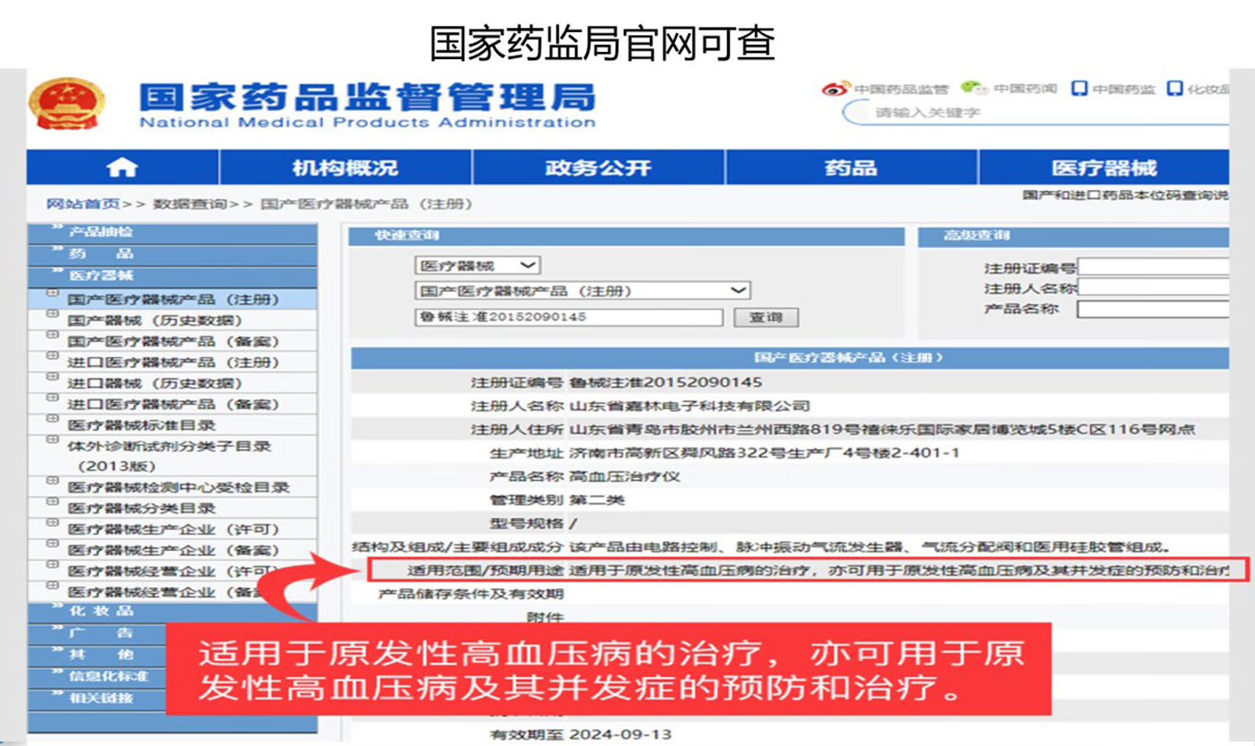Focus the 注册证编号 advanced search field
Viewport: 1255px width, 746px height.
point(1153,267)
